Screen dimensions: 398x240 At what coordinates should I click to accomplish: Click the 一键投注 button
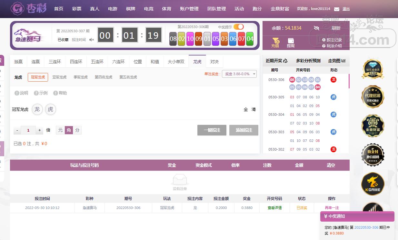[212, 130]
